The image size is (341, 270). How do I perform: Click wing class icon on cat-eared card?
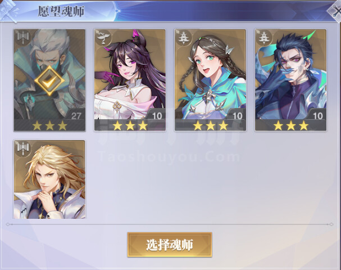(103, 38)
